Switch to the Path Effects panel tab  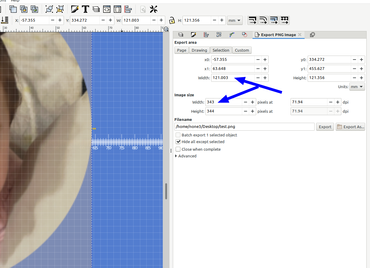pos(232,35)
